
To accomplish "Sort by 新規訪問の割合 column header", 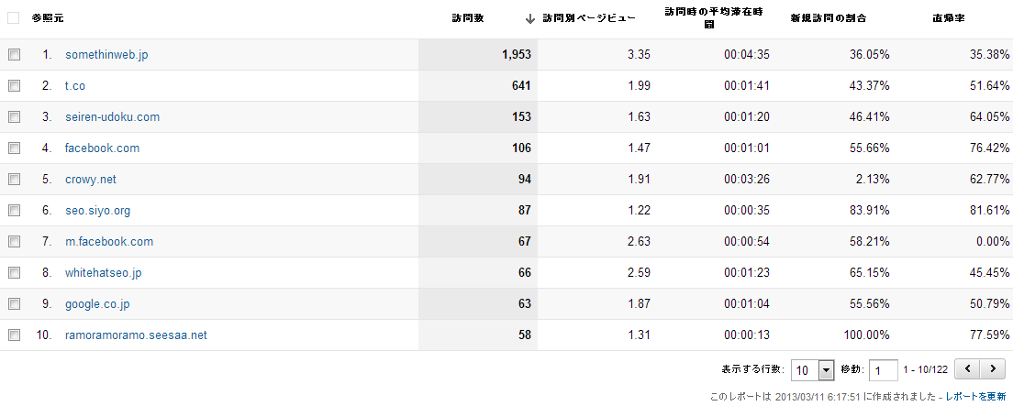I will (828, 18).
